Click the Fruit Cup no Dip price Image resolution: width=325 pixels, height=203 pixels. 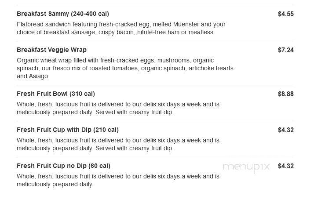pos(285,166)
